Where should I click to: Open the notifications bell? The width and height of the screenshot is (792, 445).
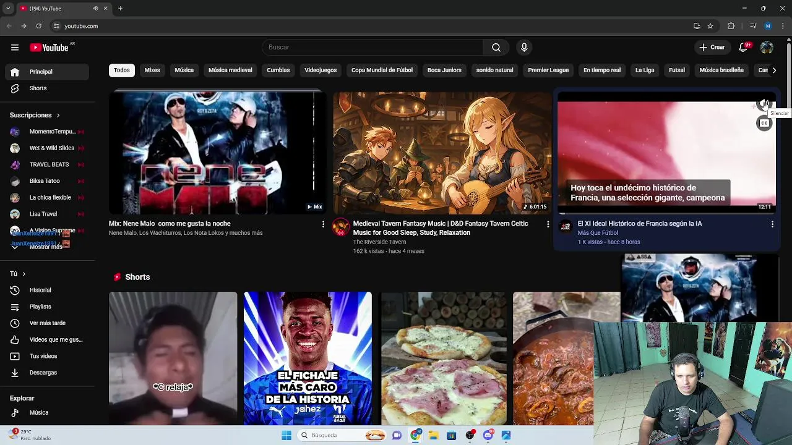click(x=744, y=48)
